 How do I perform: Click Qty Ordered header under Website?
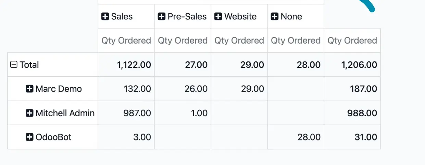239,41
